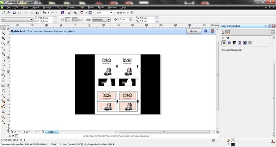Select the Table tool
Viewport: 276px width, 147px height.
(x=3, y=85)
